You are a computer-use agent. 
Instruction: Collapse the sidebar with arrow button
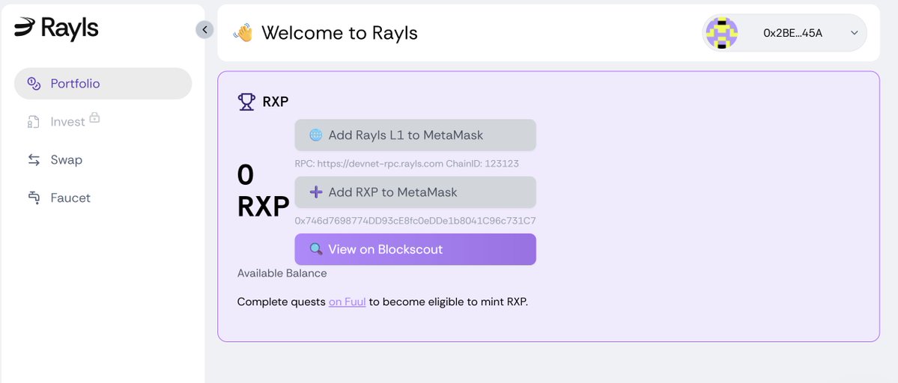point(204,29)
